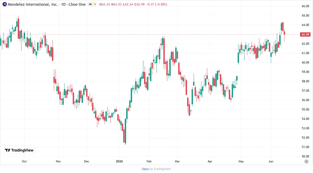Click the change value −0.37 (−0.58%)
This screenshot has height=173, width=313.
(156, 5)
